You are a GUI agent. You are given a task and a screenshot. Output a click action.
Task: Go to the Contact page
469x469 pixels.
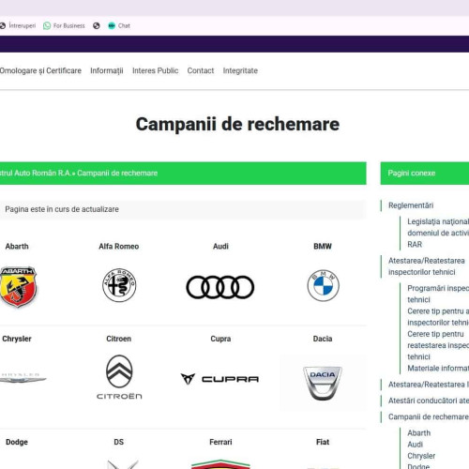(x=201, y=70)
